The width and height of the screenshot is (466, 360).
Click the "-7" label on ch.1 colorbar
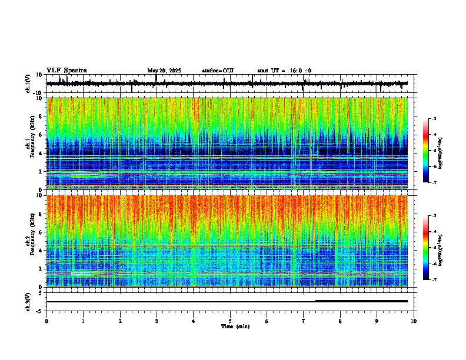pos(434,182)
